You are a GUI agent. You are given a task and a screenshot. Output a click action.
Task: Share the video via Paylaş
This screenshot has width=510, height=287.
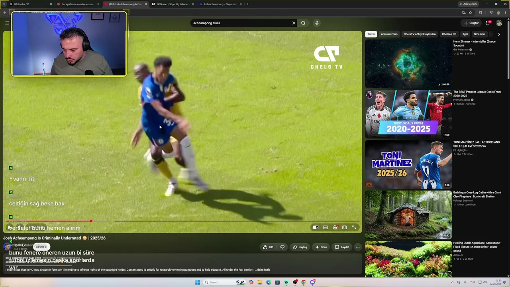tap(300, 247)
